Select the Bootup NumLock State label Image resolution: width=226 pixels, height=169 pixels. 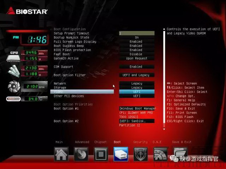pyautogui.click(x=71, y=37)
